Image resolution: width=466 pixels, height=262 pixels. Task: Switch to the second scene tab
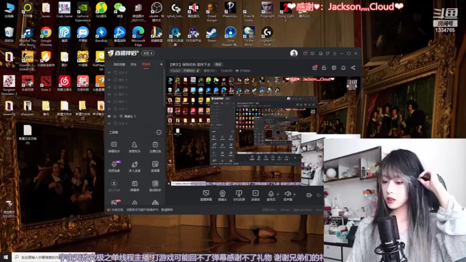133,64
